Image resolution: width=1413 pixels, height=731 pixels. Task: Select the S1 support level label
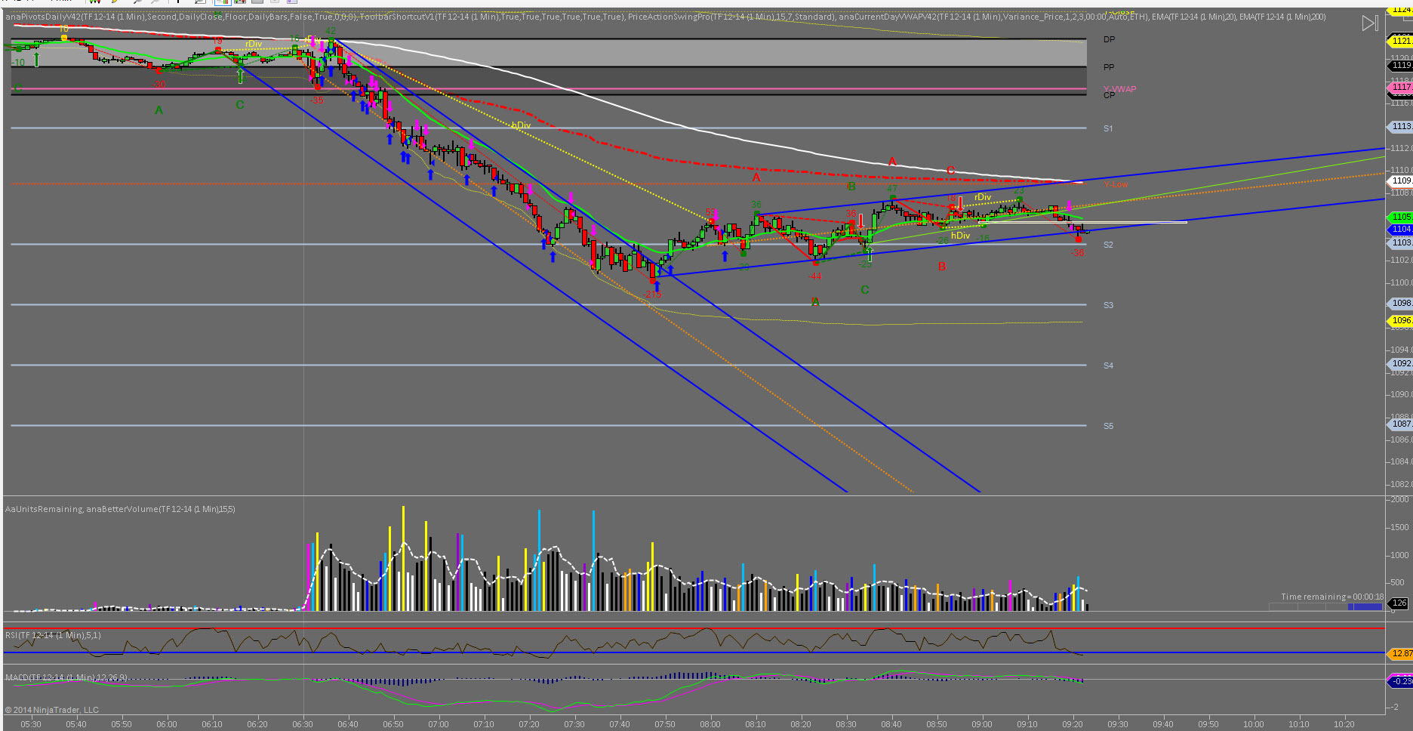[x=1108, y=128]
